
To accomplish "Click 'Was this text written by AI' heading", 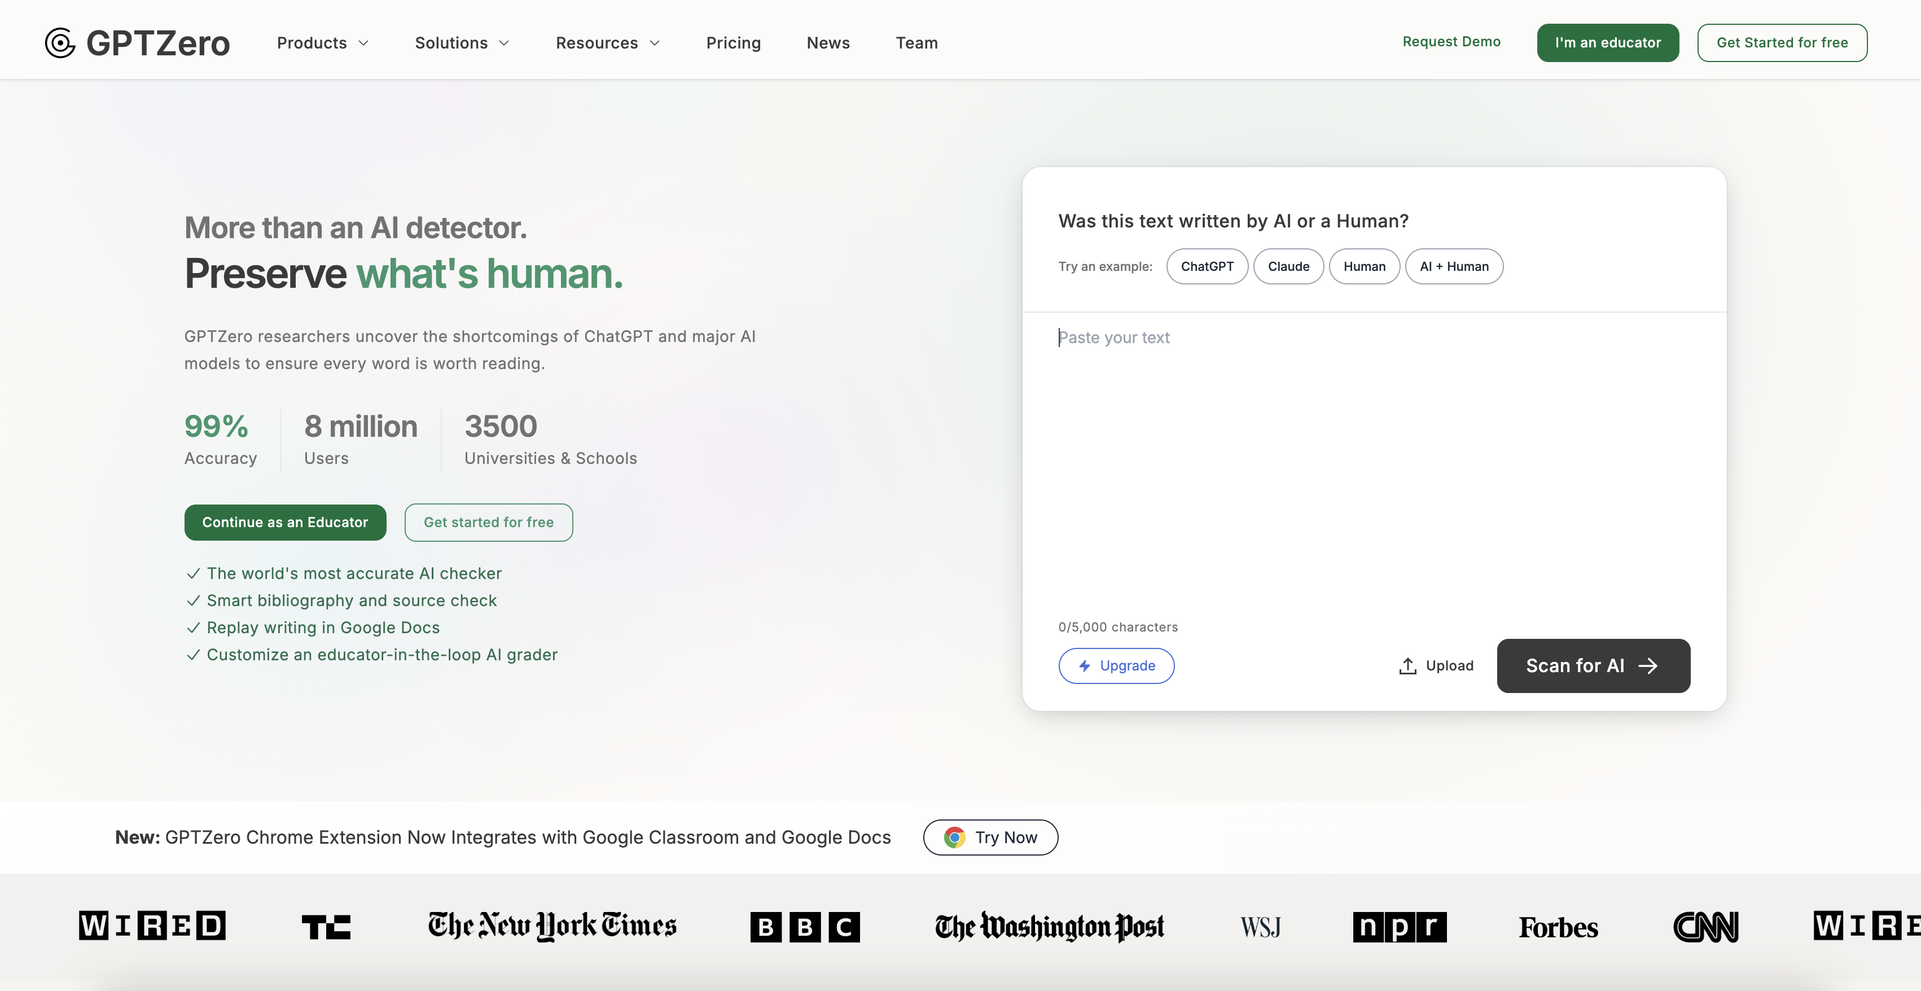I will click(x=1234, y=221).
